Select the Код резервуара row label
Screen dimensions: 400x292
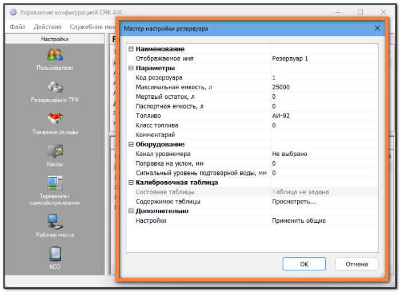[159, 78]
